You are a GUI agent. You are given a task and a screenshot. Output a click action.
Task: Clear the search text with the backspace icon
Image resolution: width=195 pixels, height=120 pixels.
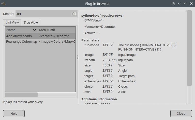[x=74, y=14]
